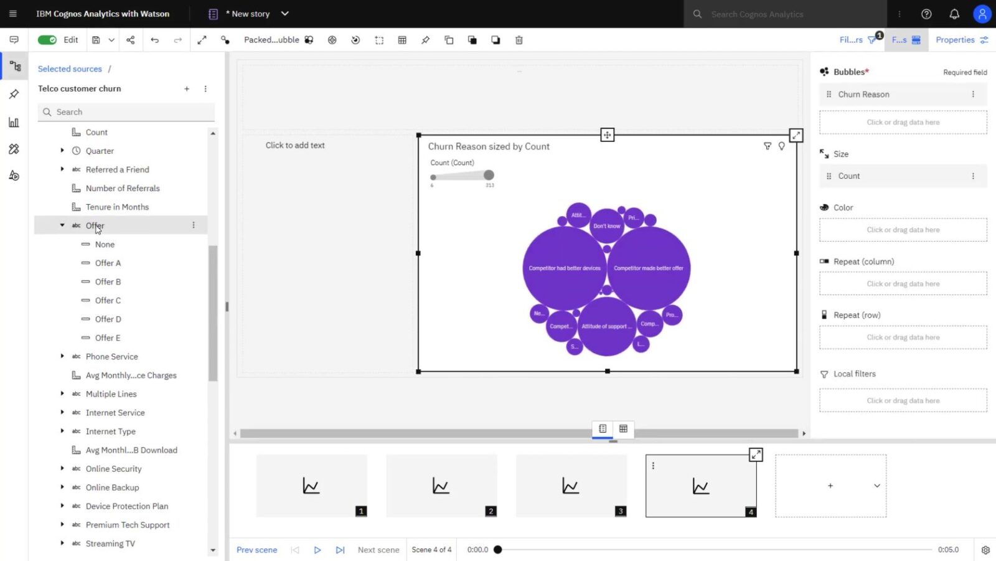Toggle the insights lightbulb on the chart
Viewport: 996px width, 561px height.
click(782, 146)
